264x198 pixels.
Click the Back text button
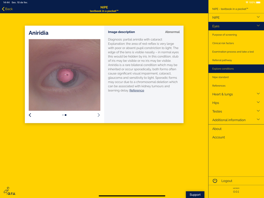point(9,9)
